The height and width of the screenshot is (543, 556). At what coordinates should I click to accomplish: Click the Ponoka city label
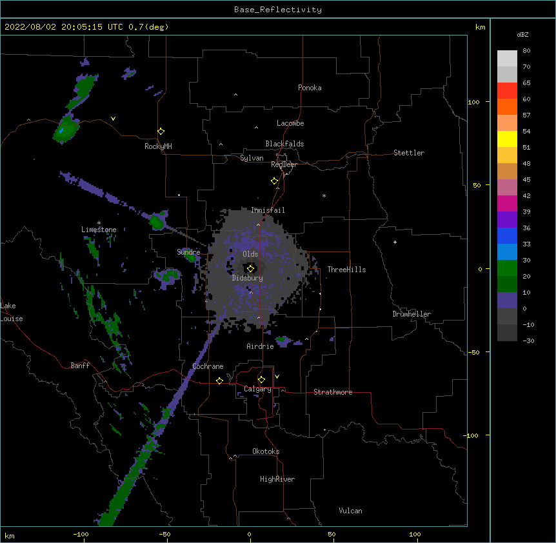(x=310, y=88)
